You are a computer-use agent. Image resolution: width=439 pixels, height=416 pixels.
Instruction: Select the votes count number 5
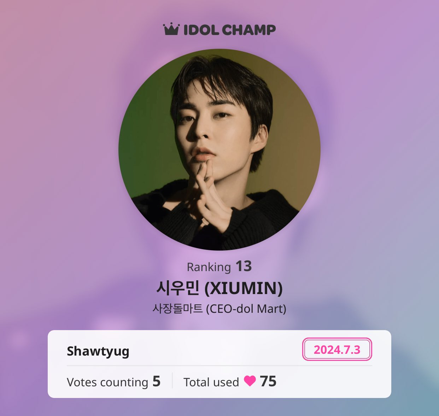(157, 381)
